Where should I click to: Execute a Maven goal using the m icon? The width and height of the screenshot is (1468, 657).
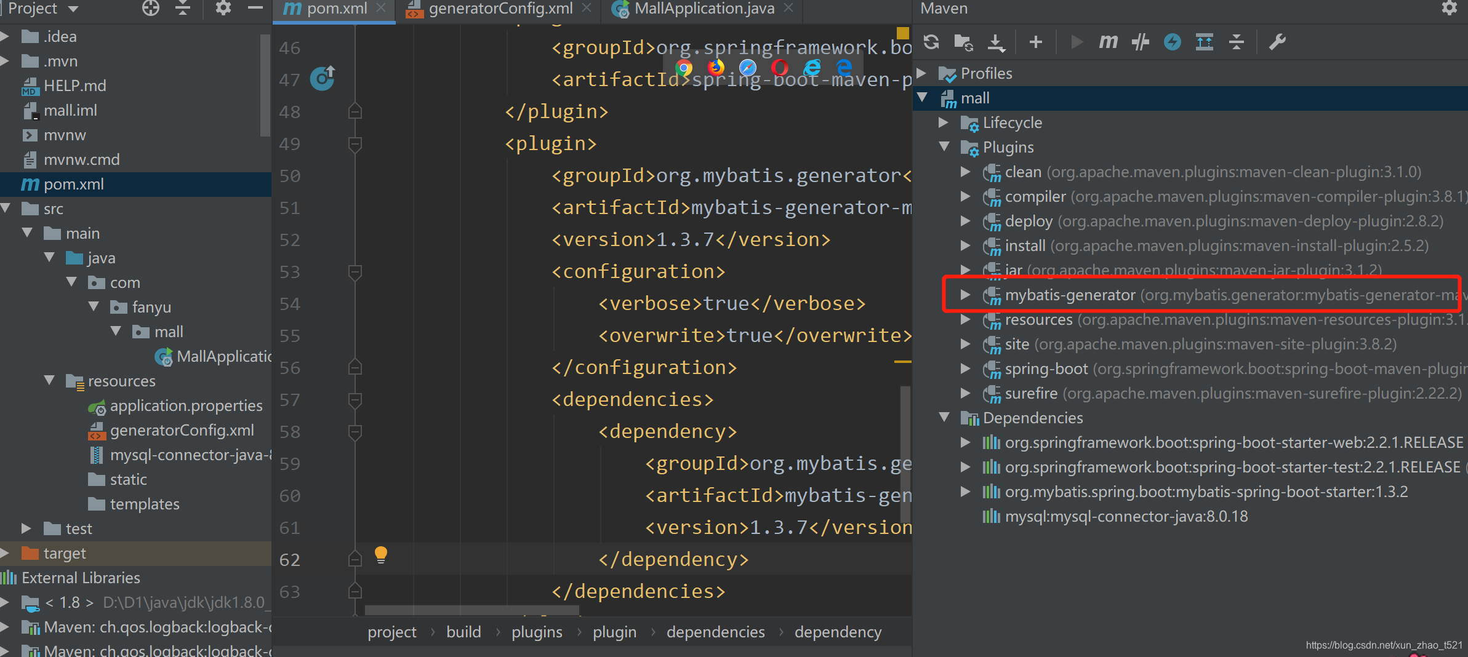click(x=1108, y=42)
